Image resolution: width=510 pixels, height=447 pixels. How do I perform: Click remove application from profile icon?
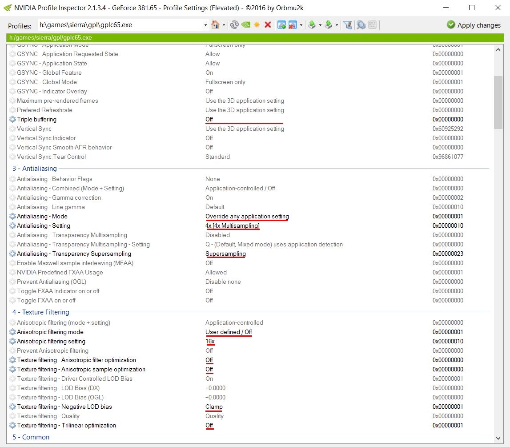tap(293, 25)
